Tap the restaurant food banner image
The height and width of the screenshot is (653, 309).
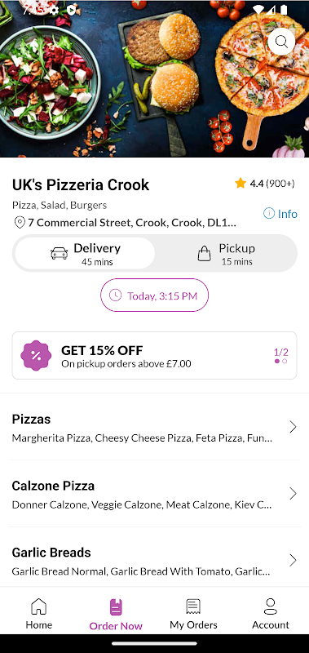tap(154, 78)
